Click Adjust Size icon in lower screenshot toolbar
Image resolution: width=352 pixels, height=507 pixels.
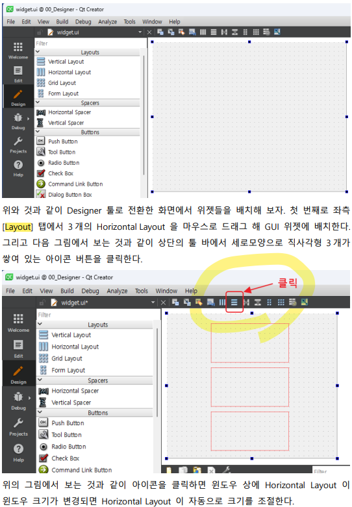pyautogui.click(x=305, y=303)
